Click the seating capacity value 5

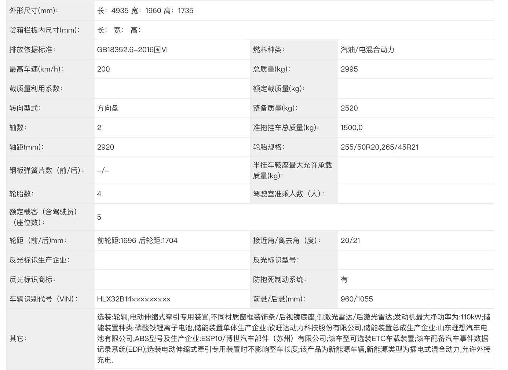(x=99, y=217)
